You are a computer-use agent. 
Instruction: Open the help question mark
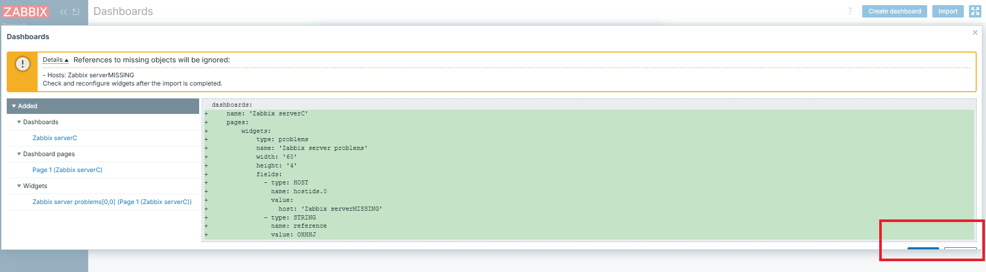coord(850,11)
